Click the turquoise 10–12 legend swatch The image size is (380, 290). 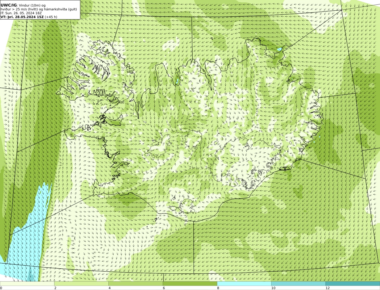tap(298, 284)
